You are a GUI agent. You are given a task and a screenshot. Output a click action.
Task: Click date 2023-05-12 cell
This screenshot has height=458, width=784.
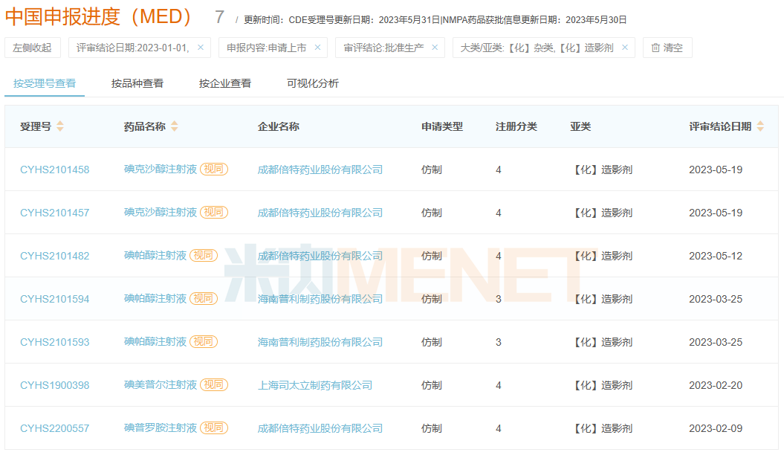click(x=716, y=256)
